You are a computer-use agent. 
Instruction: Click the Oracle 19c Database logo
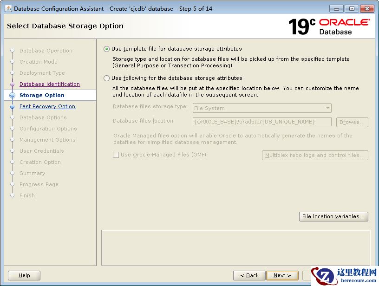[x=329, y=26]
